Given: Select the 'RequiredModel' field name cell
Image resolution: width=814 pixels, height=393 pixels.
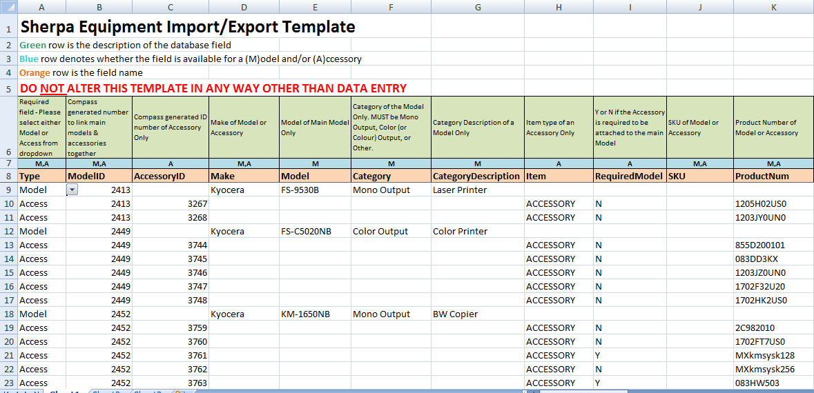Looking at the screenshot, I should [630, 177].
